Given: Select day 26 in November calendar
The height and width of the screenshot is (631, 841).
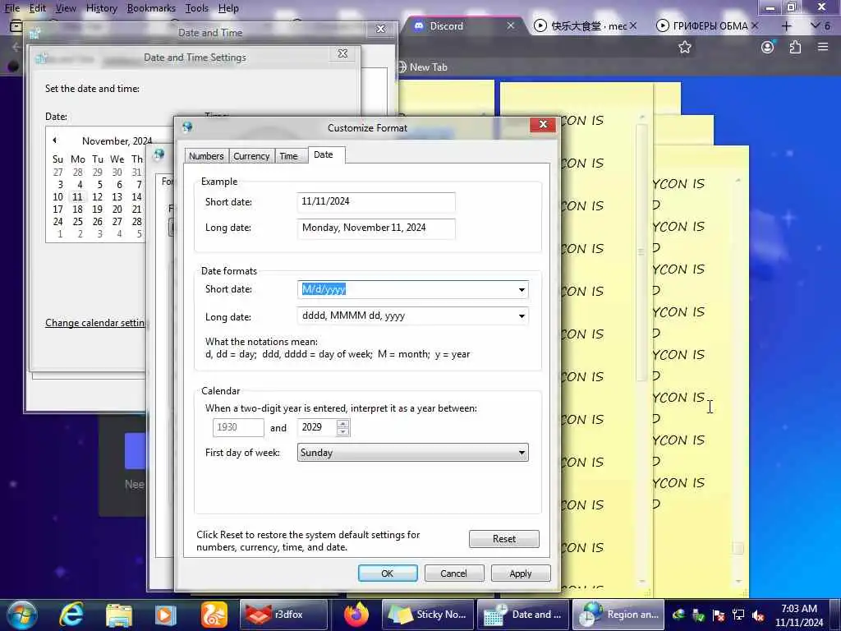Looking at the screenshot, I should pos(98,222).
